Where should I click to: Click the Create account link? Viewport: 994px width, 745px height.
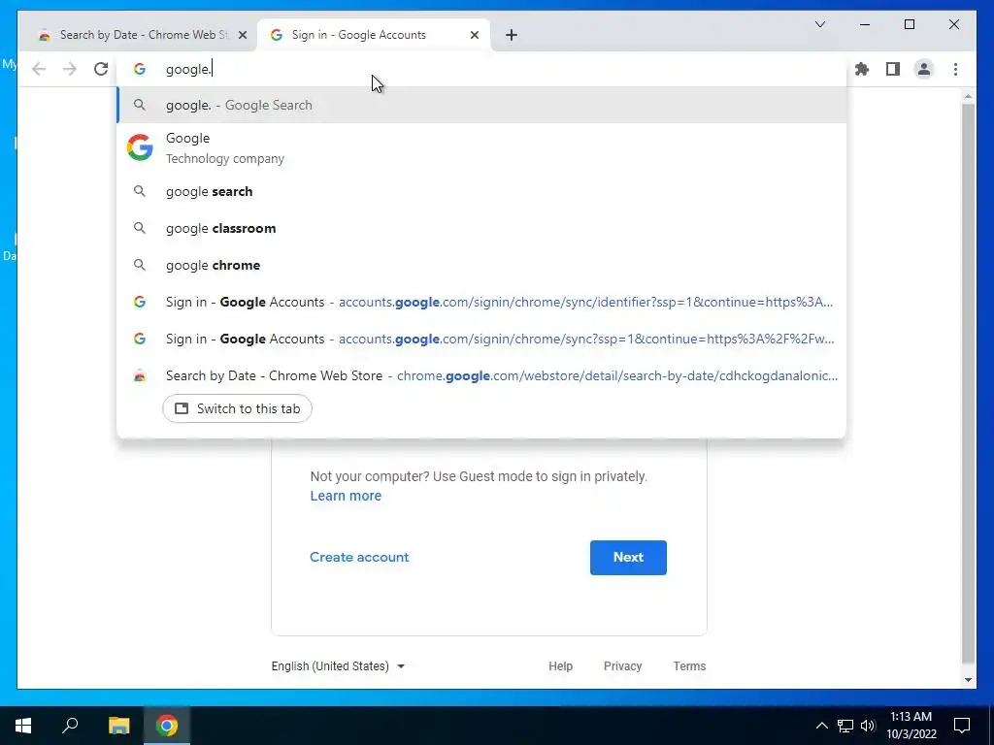[359, 557]
